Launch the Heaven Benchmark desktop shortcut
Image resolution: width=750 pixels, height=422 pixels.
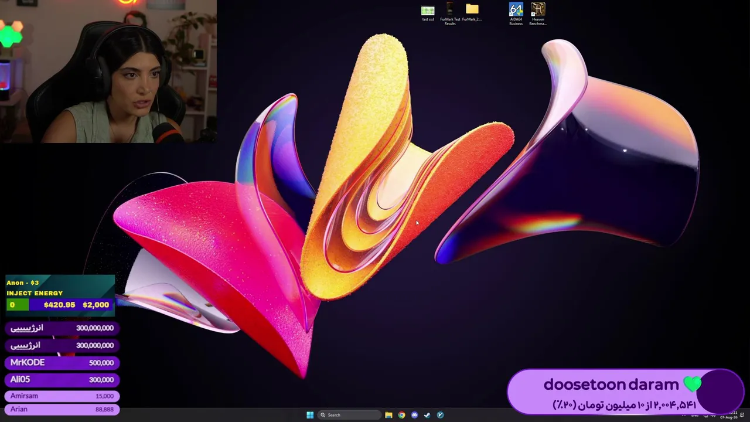click(538, 14)
